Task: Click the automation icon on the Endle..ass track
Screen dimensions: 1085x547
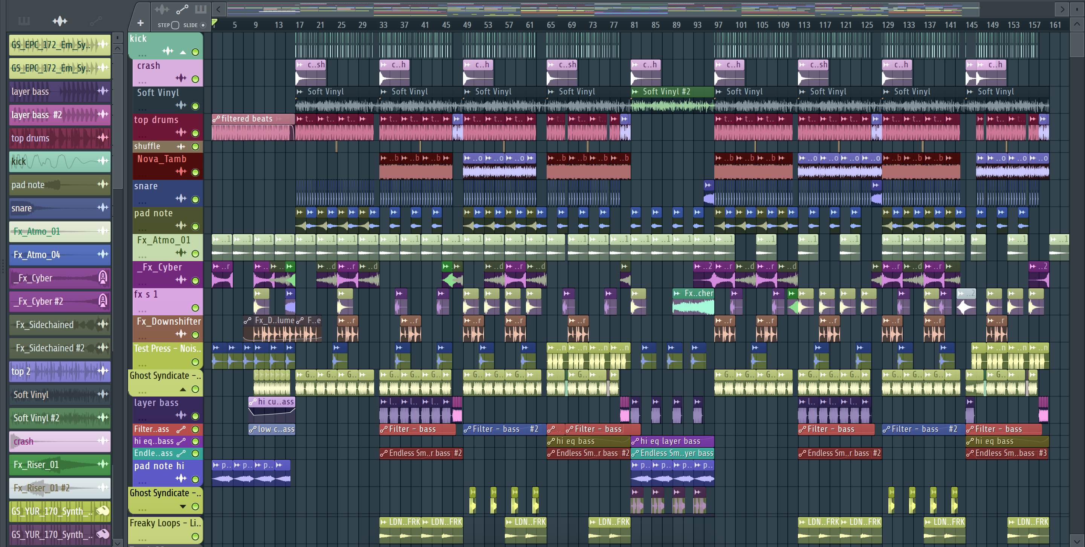Action: [x=181, y=453]
